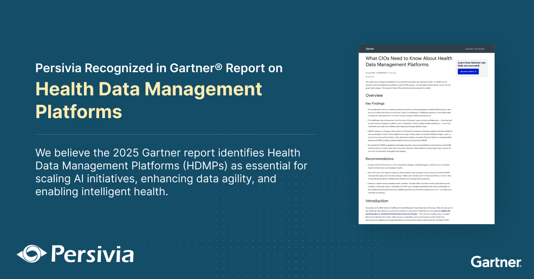Click the 'Overview' heading in the report
Viewport: 534px width, 279px height.
[374, 95]
